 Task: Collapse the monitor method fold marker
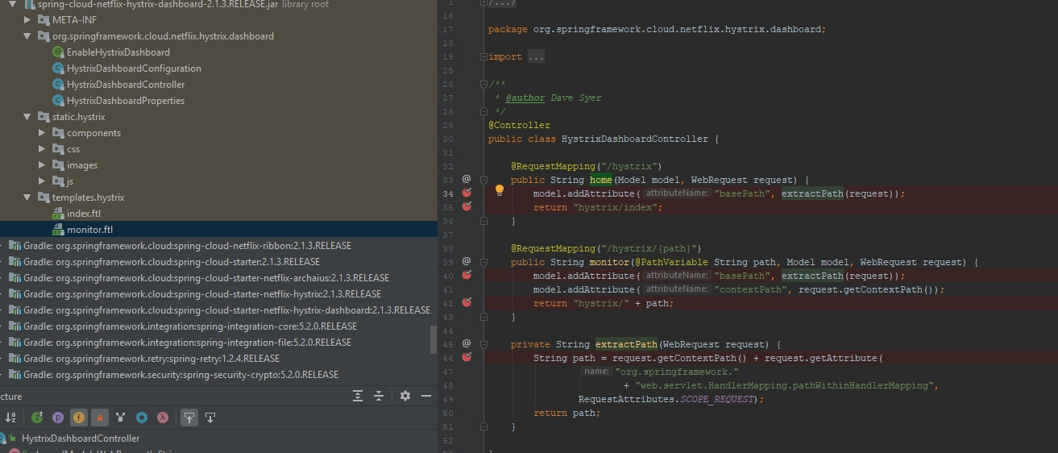(x=483, y=261)
